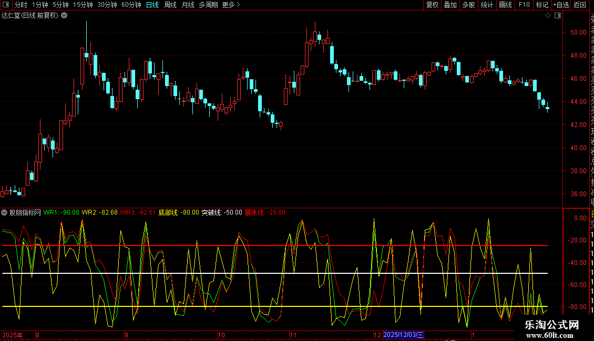The image size is (594, 341).
Task: Toggle the side panel icon at top-left
Action: pos(6,5)
